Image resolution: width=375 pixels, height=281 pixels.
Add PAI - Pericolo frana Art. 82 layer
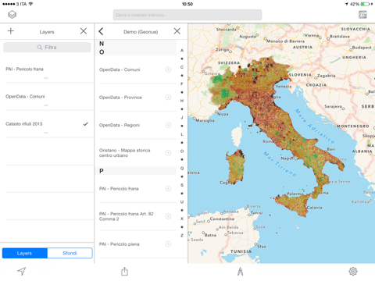(x=168, y=216)
